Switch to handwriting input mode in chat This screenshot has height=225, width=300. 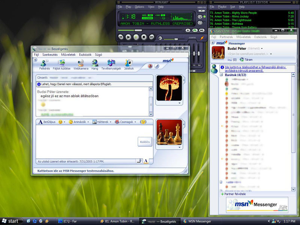point(139,161)
